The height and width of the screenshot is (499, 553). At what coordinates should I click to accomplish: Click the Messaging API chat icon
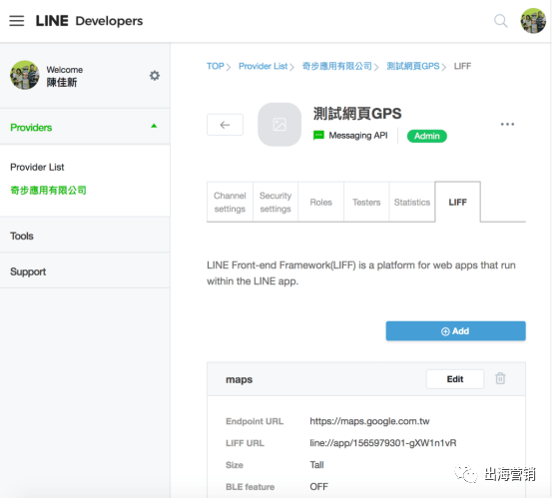coord(318,136)
